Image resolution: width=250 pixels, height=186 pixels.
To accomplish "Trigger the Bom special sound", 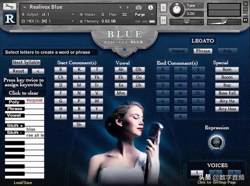I will 227,70.
